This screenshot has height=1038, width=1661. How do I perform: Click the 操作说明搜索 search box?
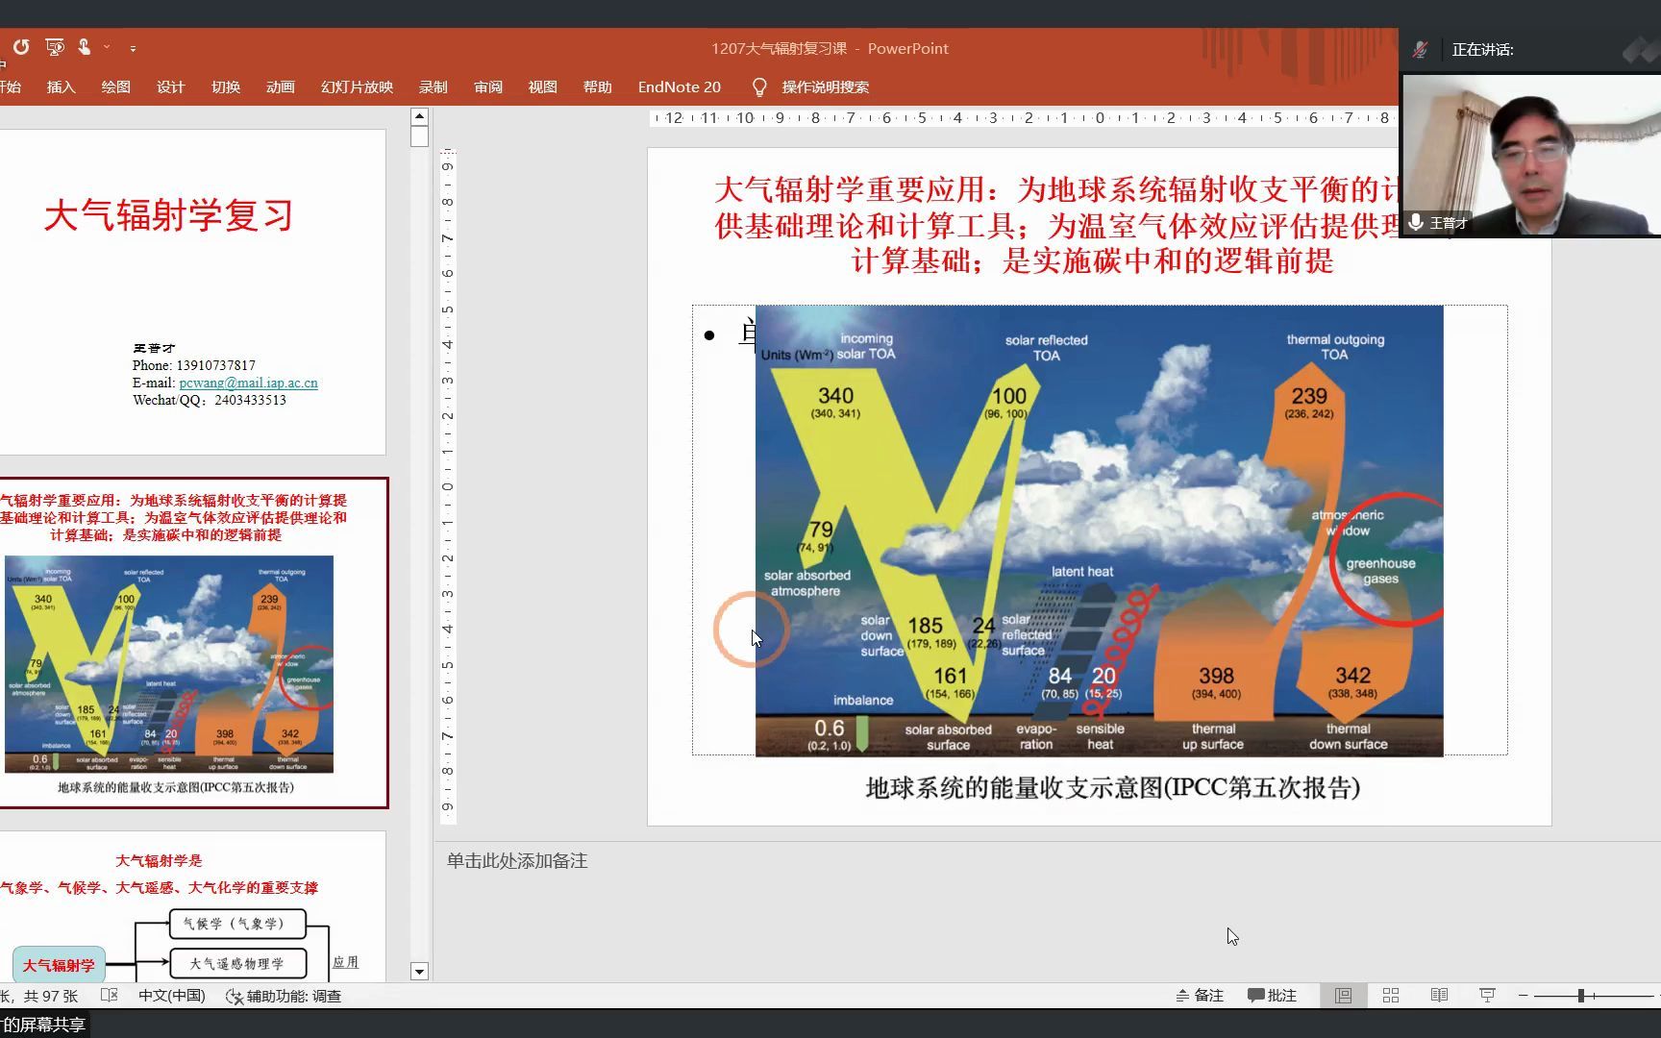click(825, 86)
